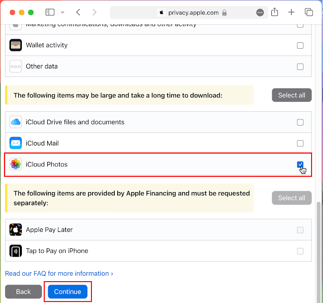Click the lock icon in address bar
This screenshot has height=303, width=323.
click(x=224, y=12)
